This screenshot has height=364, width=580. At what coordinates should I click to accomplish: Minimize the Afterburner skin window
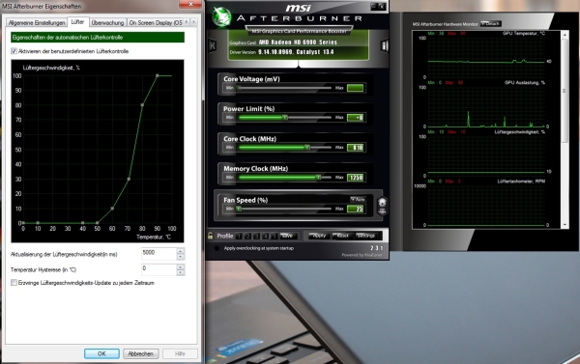click(x=373, y=7)
